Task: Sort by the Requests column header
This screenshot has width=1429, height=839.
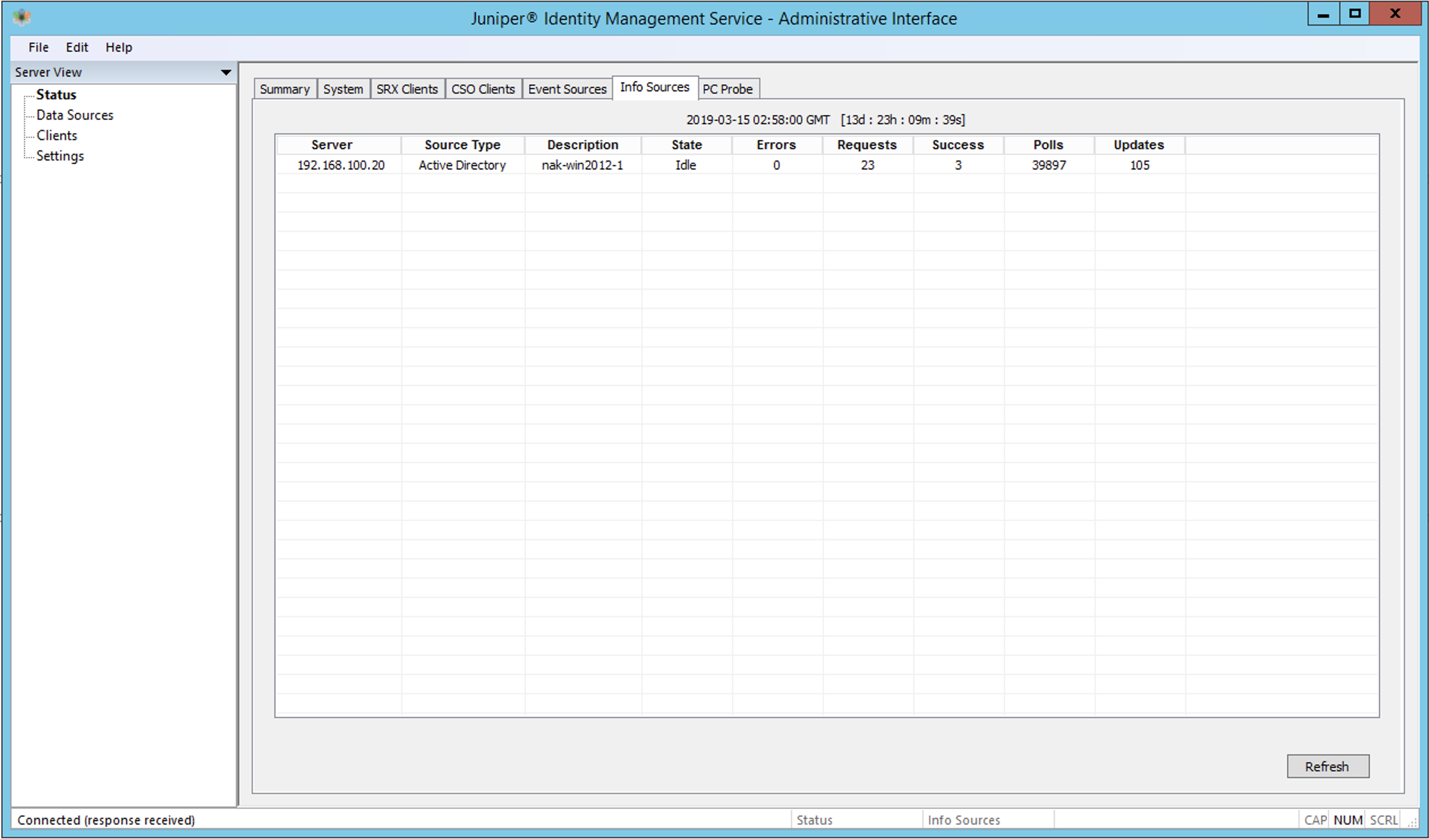Action: (867, 145)
